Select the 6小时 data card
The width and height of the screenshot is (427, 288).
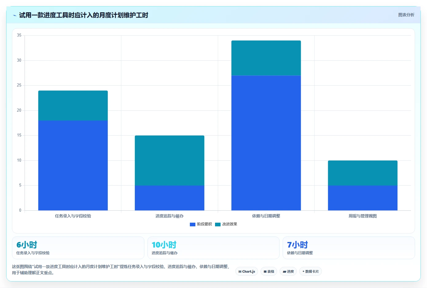78,248
